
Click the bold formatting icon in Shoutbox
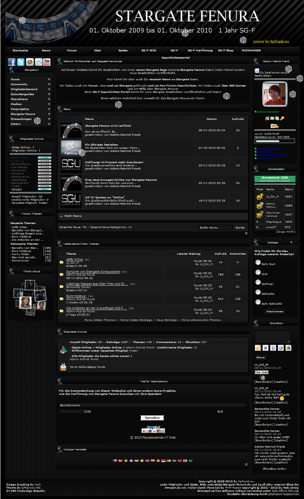click(x=266, y=348)
